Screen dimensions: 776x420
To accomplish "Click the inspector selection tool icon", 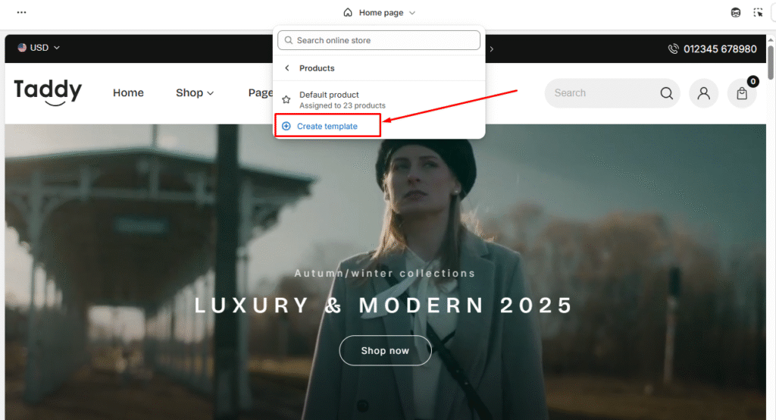I will 758,12.
